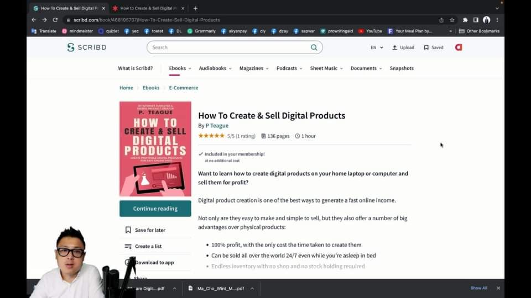The width and height of the screenshot is (531, 298).
Task: Click the five-star rating
Action: 211,136
